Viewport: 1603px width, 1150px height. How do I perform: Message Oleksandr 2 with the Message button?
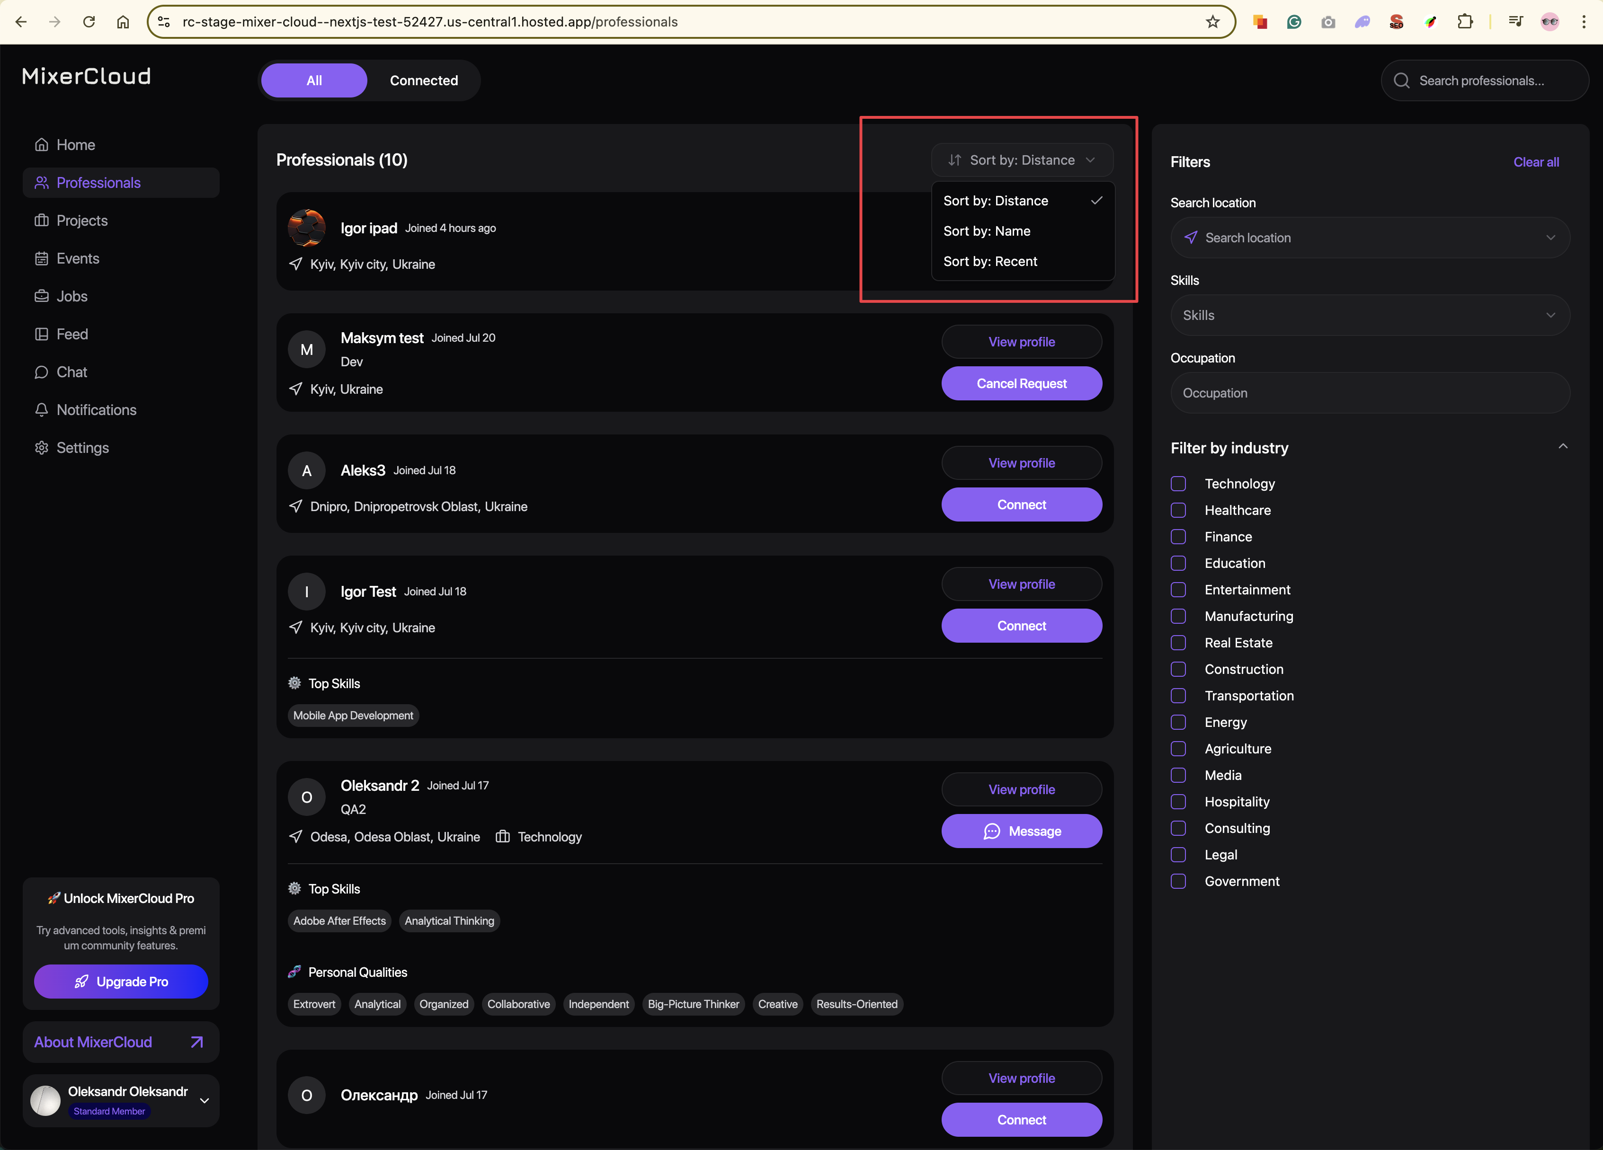[1021, 832]
